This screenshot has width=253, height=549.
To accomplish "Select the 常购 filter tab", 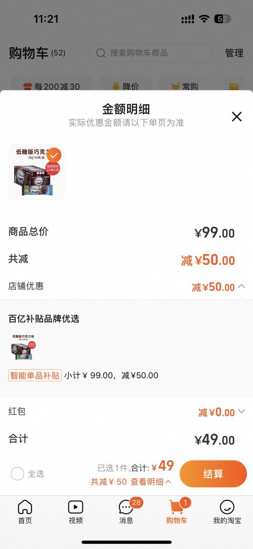I will pos(185,87).
